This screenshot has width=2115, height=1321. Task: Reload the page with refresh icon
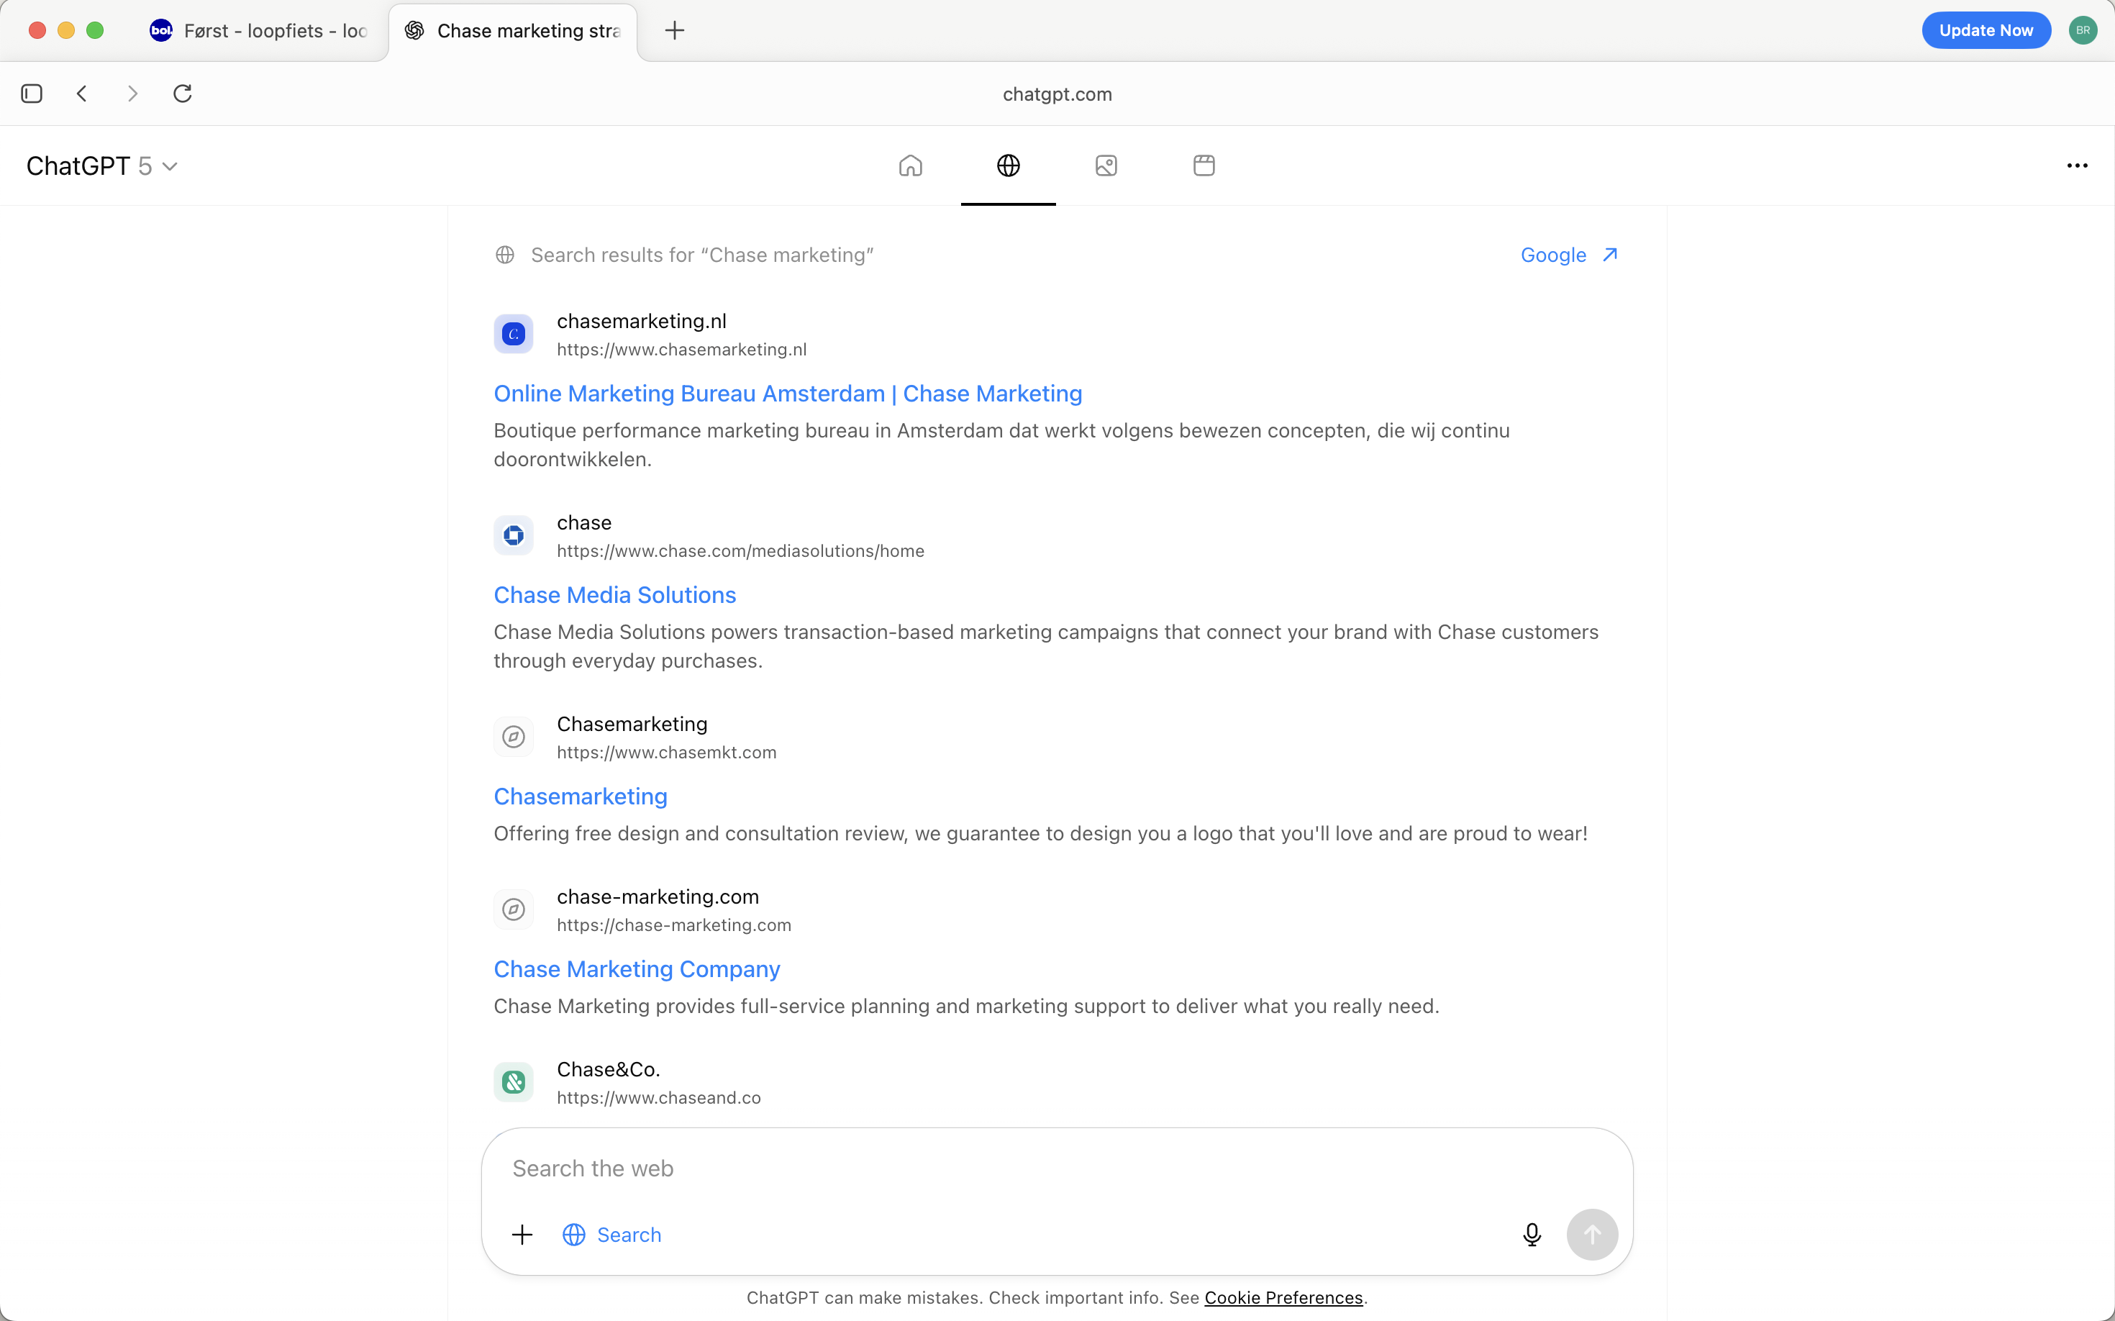[183, 94]
